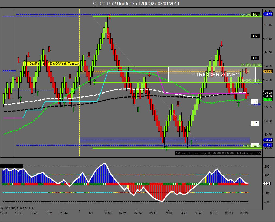Click the 50.00% (93.94) Fibonacci label

coord(251,81)
